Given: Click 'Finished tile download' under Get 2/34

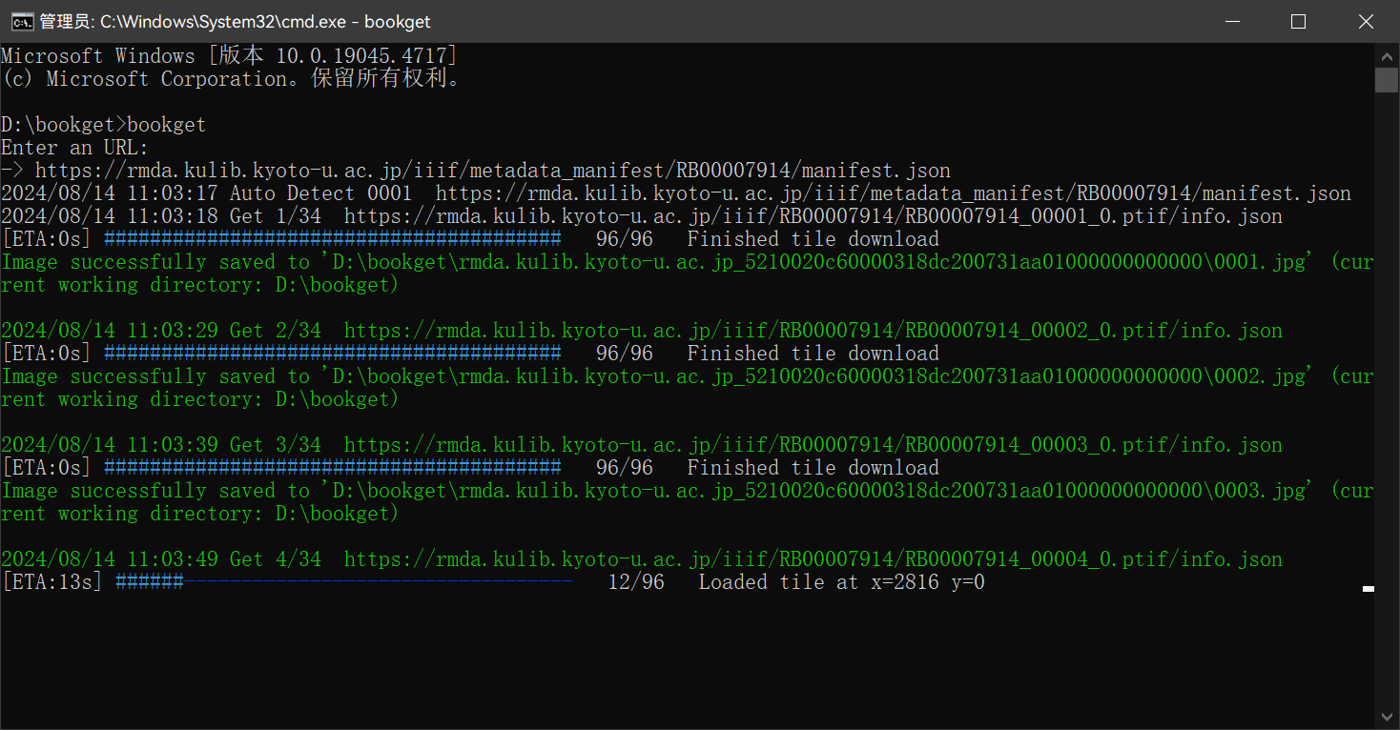Looking at the screenshot, I should coord(813,354).
